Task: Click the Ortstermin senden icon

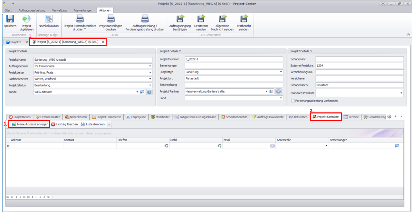Action: [201, 19]
